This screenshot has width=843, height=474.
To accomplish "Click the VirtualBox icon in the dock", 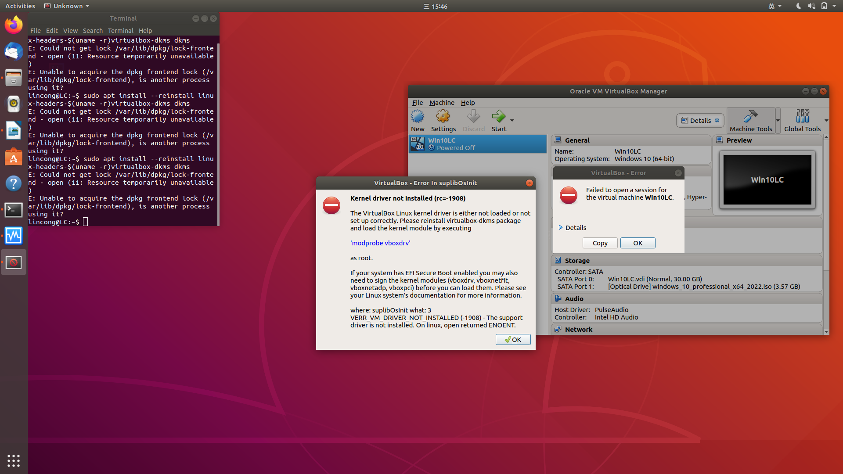I will (14, 262).
